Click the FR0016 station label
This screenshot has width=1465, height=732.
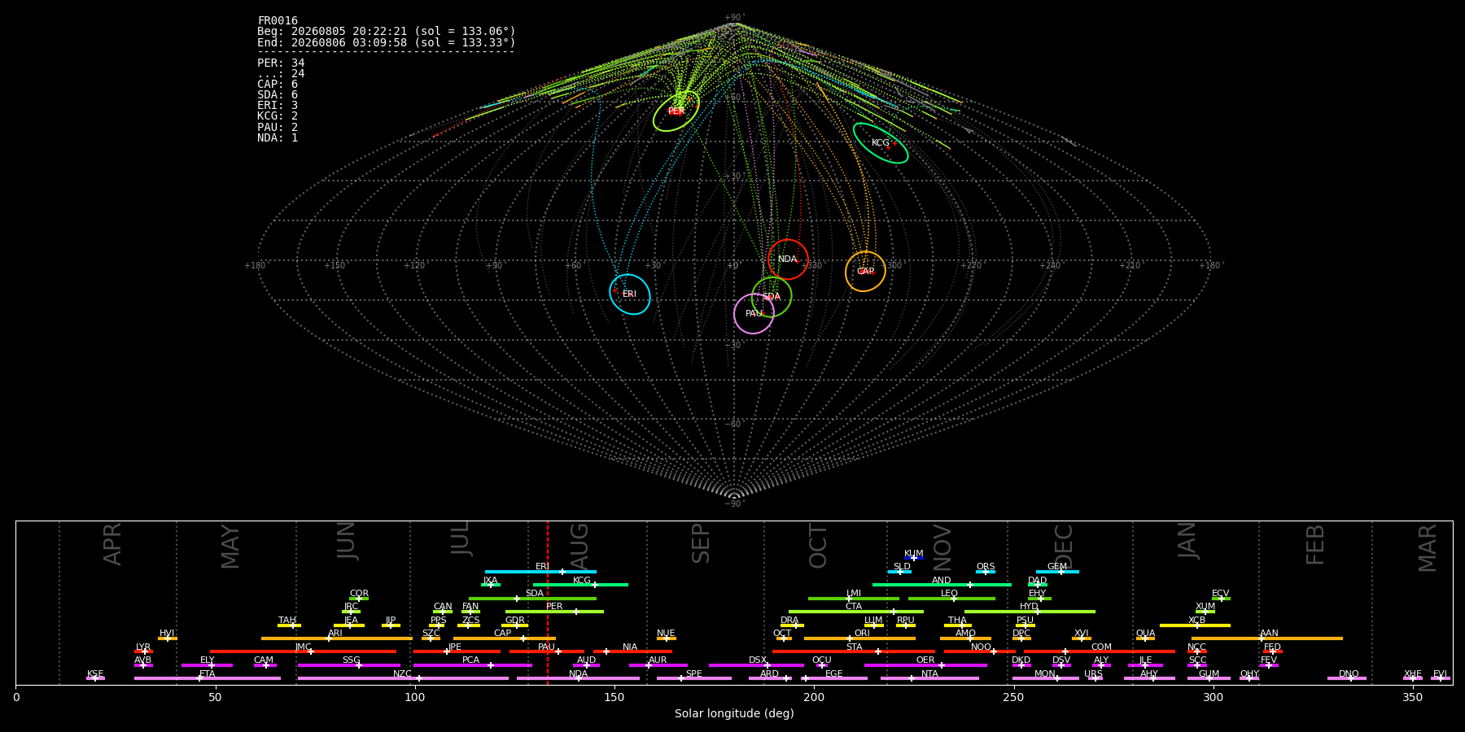click(278, 20)
